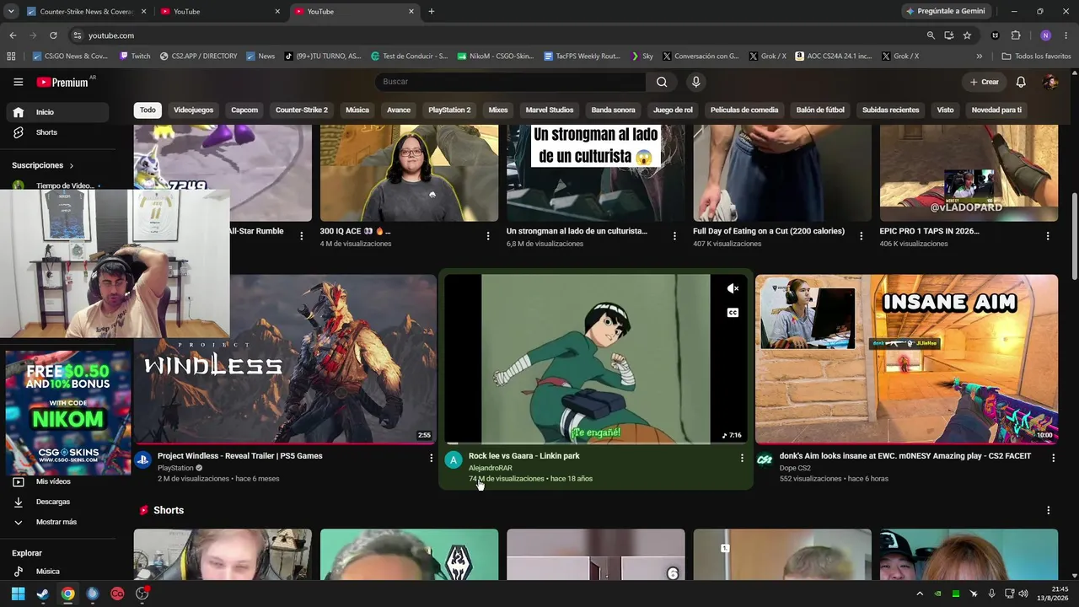Open the taskbar clock and date
Screen dimensions: 1079x607
coord(1053,594)
